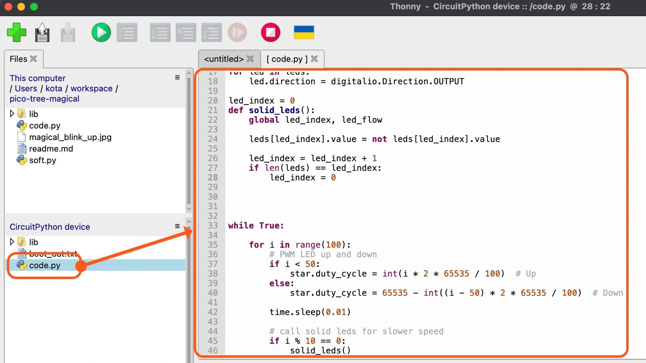Screen dimensions: 646x363
Task: Expand lib folder under This computer
Action: coord(12,114)
